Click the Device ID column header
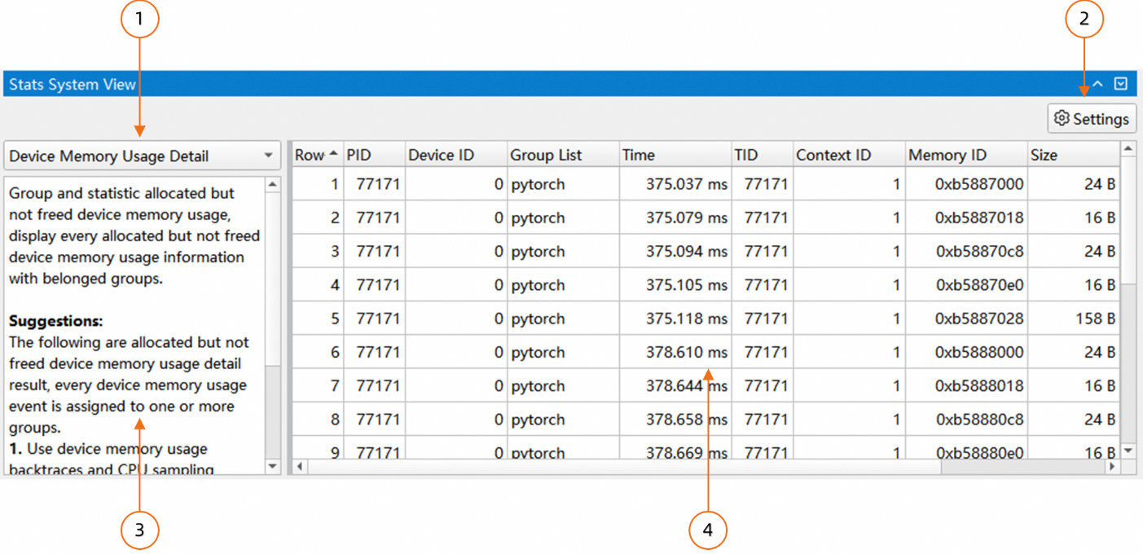This screenshot has width=1143, height=554. [x=455, y=155]
